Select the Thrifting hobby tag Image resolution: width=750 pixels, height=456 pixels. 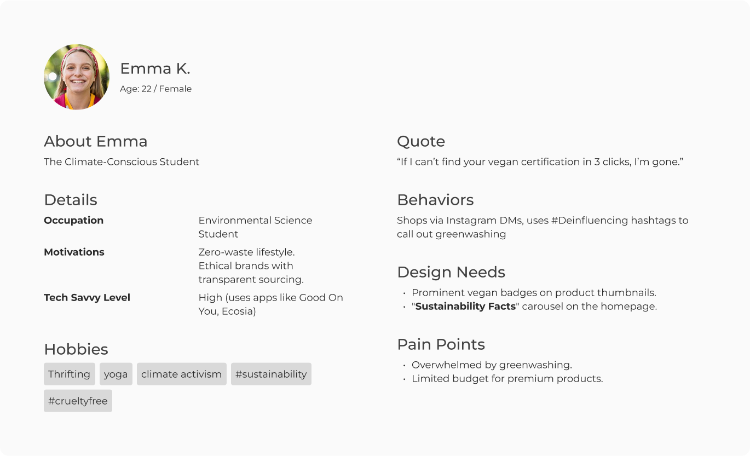tap(69, 374)
